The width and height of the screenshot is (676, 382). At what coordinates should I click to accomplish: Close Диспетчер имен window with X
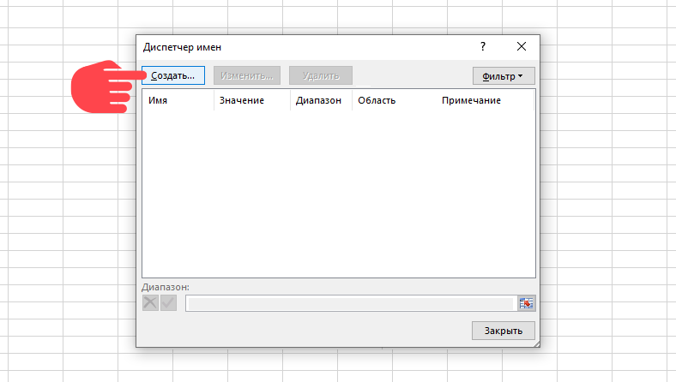tap(522, 46)
